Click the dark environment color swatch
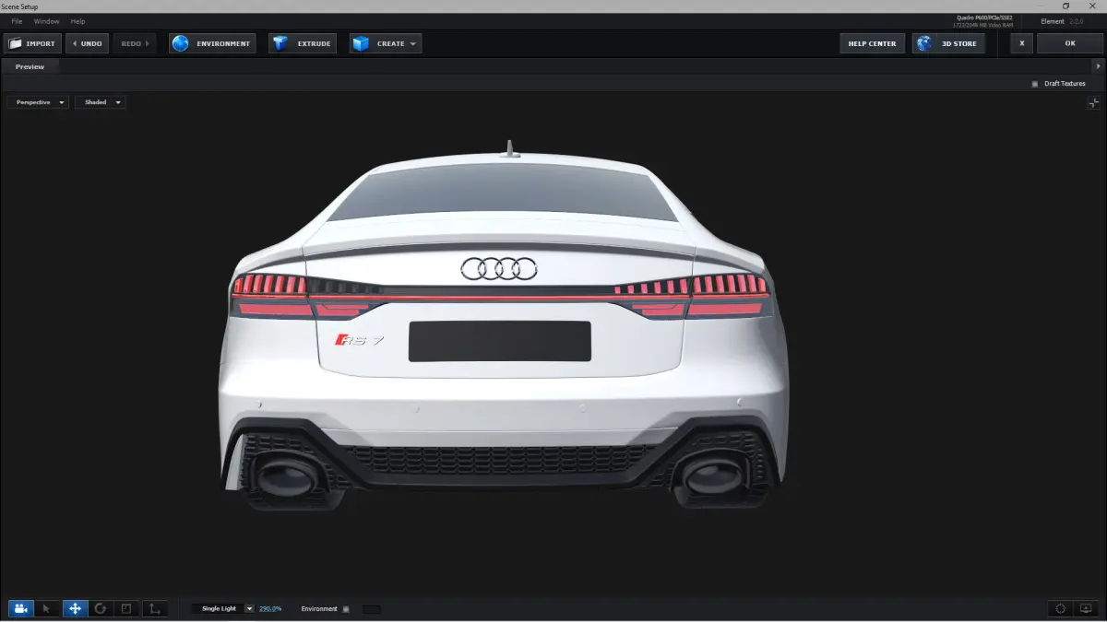Image resolution: width=1107 pixels, height=622 pixels. (x=372, y=609)
